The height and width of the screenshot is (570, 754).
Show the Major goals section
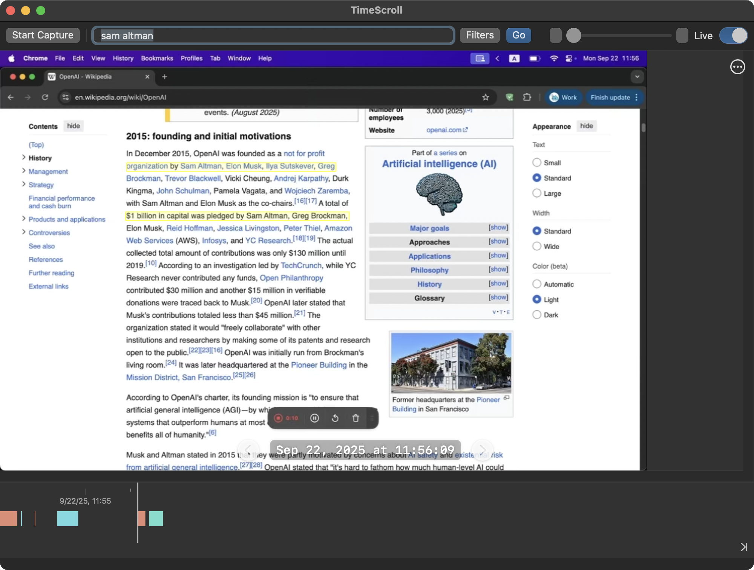[x=498, y=227]
